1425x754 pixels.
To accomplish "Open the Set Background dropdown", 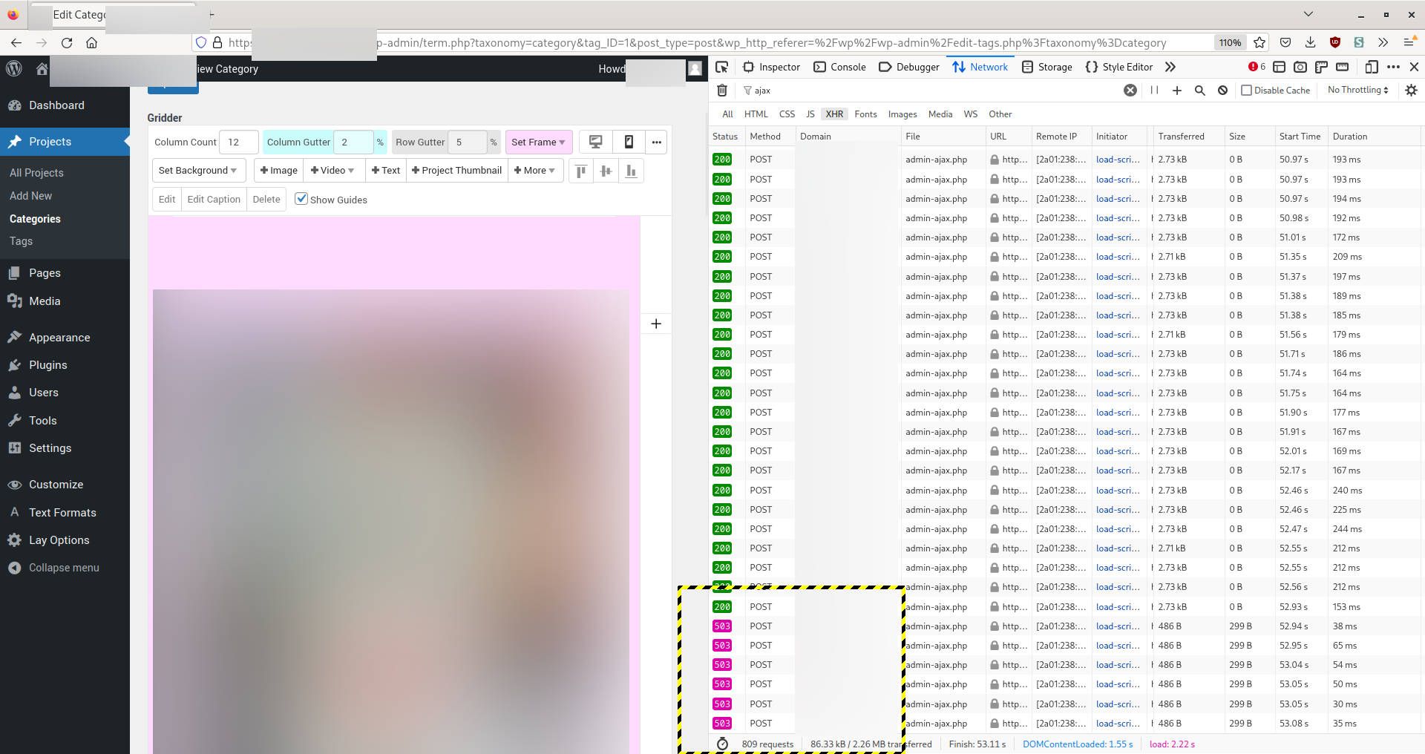I will click(198, 170).
